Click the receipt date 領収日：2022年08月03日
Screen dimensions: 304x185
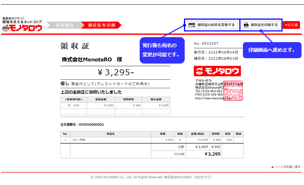216,59
